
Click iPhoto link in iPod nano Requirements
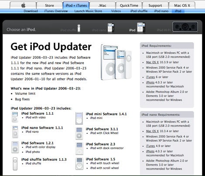pos(150,151)
